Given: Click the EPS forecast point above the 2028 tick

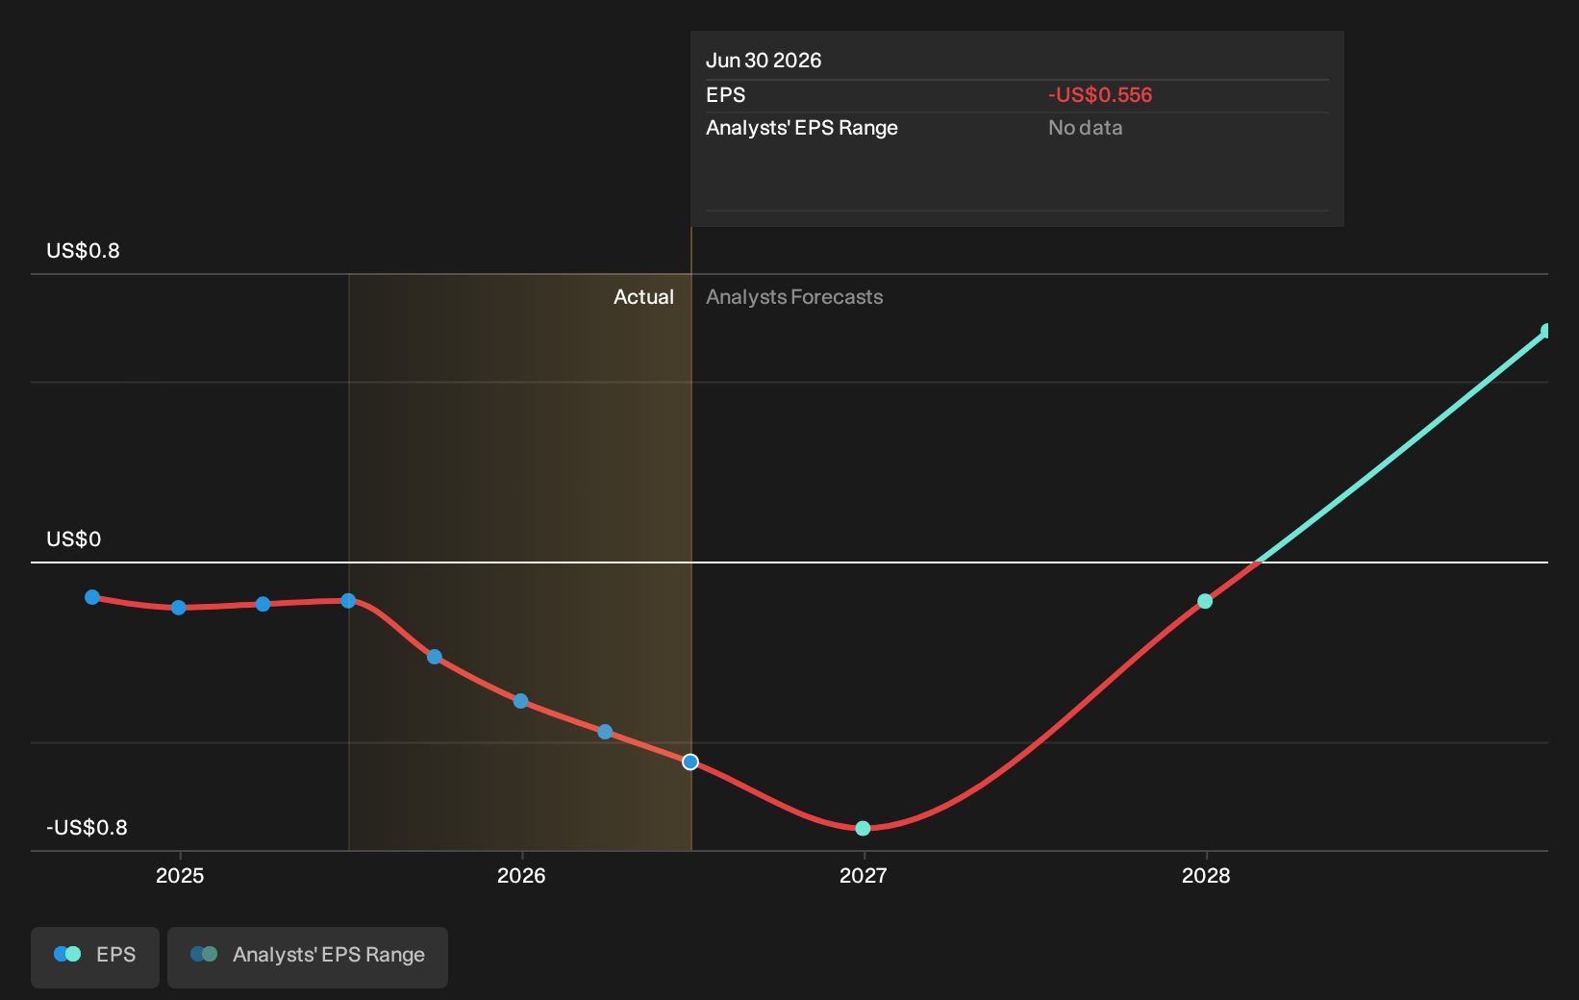Looking at the screenshot, I should pyautogui.click(x=1205, y=601).
